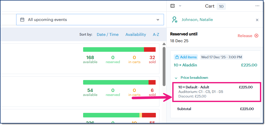Click the bar with the yellow in-carts segment
The image size is (266, 126).
point(119,115)
